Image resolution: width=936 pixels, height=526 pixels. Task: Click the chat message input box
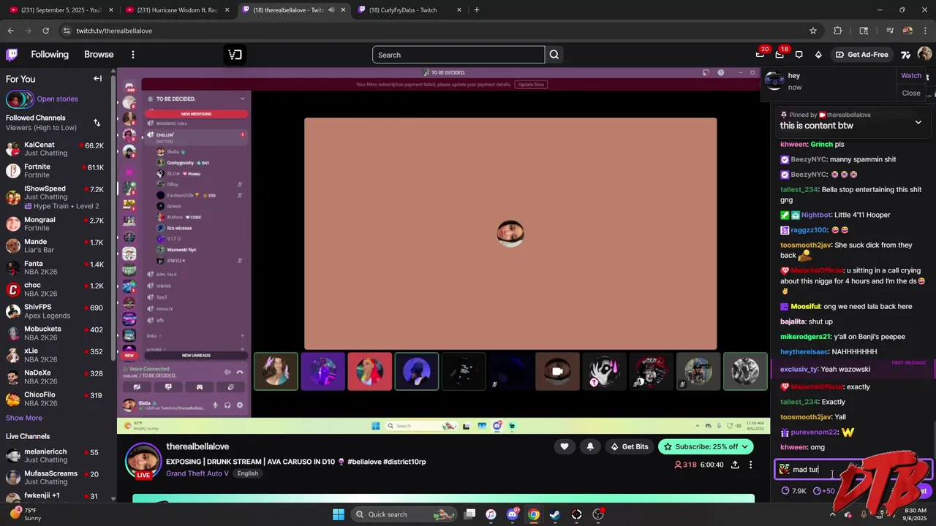pyautogui.click(x=852, y=470)
